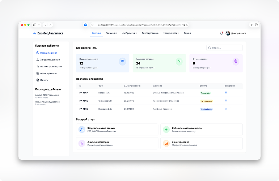This screenshot has height=181, width=279.
Task: Click the chart icon for Анализ цитометрии quick start
Action: [82, 143]
